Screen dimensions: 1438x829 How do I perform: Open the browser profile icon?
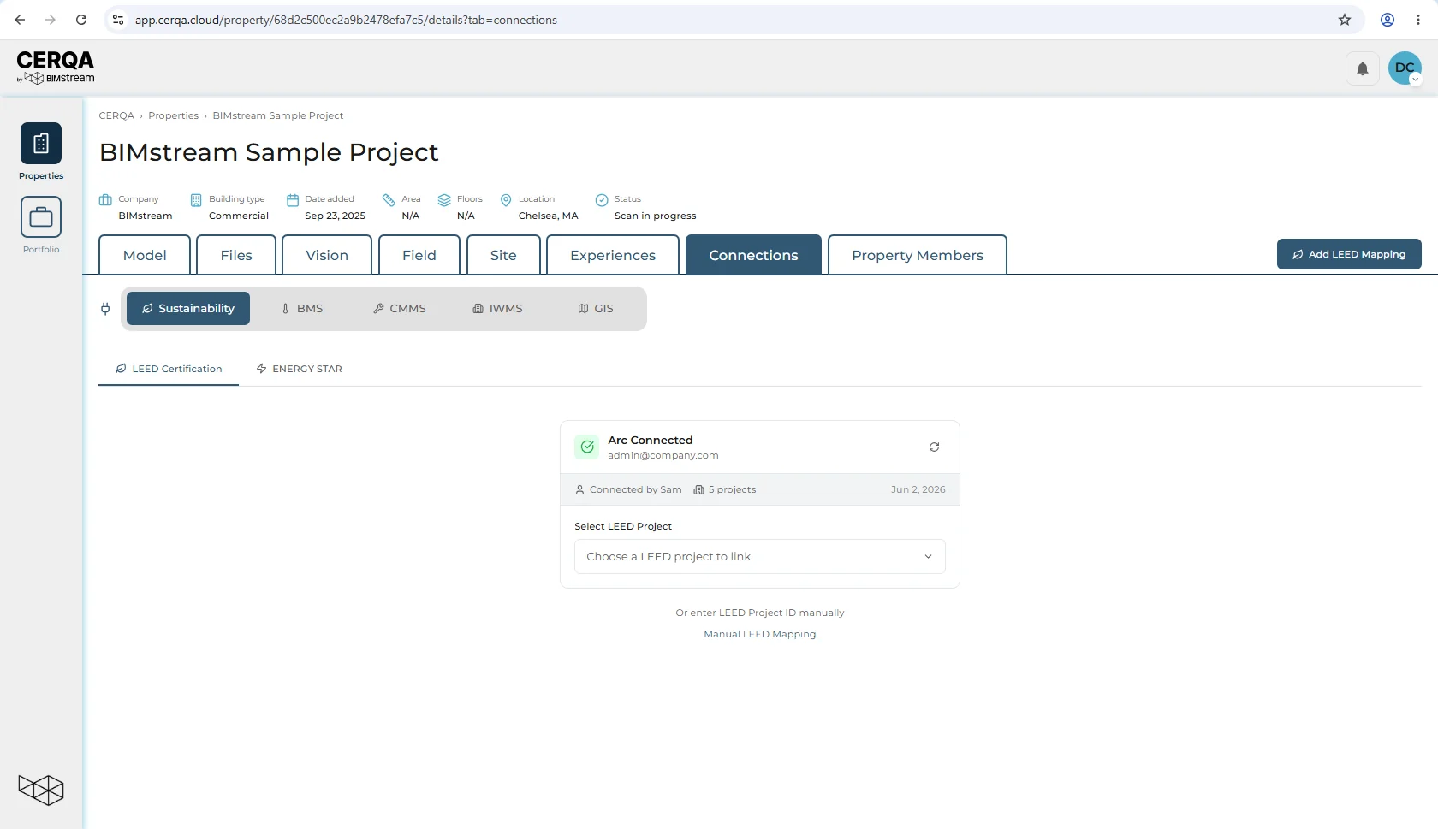1387,20
